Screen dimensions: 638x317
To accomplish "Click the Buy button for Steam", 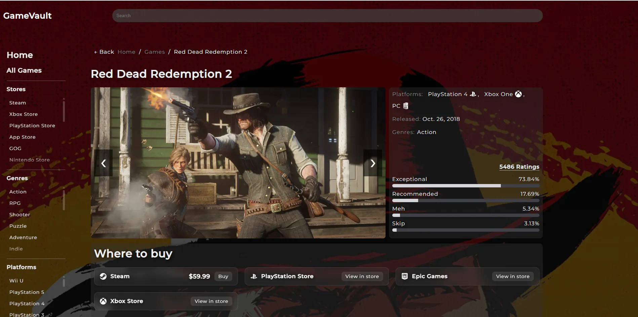I will pos(223,276).
